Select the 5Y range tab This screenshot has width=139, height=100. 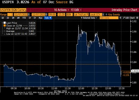[x=35, y=18]
